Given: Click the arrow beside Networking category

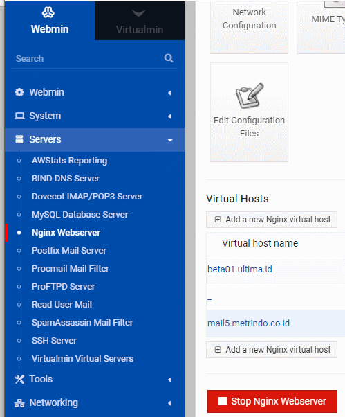Looking at the screenshot, I should [170, 403].
